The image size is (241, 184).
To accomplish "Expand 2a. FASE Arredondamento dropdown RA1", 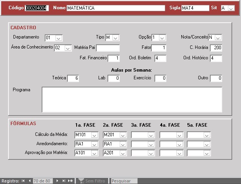I will tap(123, 144).
